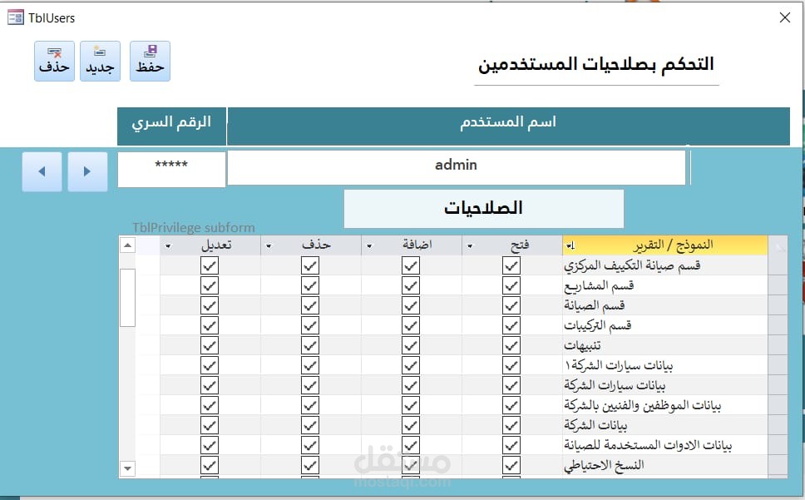Toggle اضافة checkbox for بيانات الادوات المستخدمة للصيانة
Image resolution: width=805 pixels, height=500 pixels.
click(x=411, y=445)
